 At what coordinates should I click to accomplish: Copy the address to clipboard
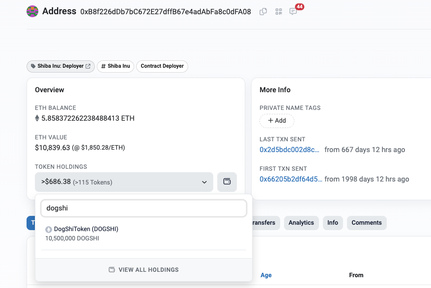click(263, 11)
